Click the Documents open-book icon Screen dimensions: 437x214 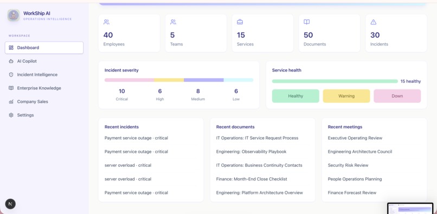(x=306, y=22)
